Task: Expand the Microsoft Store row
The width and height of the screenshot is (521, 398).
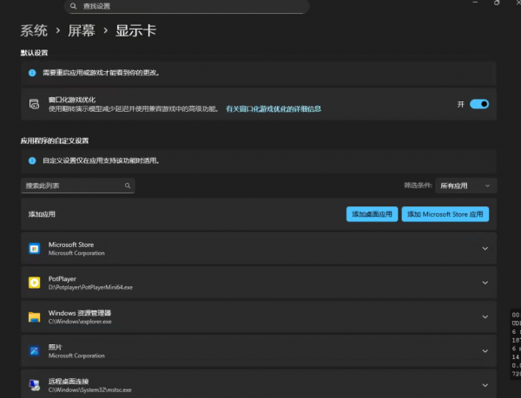Action: click(x=485, y=248)
